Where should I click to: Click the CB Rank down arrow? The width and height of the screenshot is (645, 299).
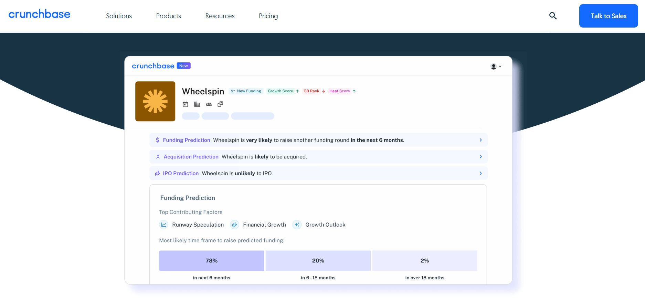[324, 91]
